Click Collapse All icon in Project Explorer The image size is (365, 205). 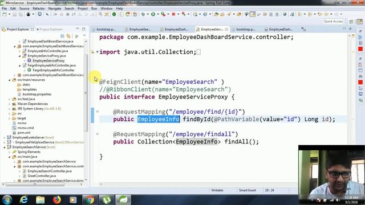(62, 36)
